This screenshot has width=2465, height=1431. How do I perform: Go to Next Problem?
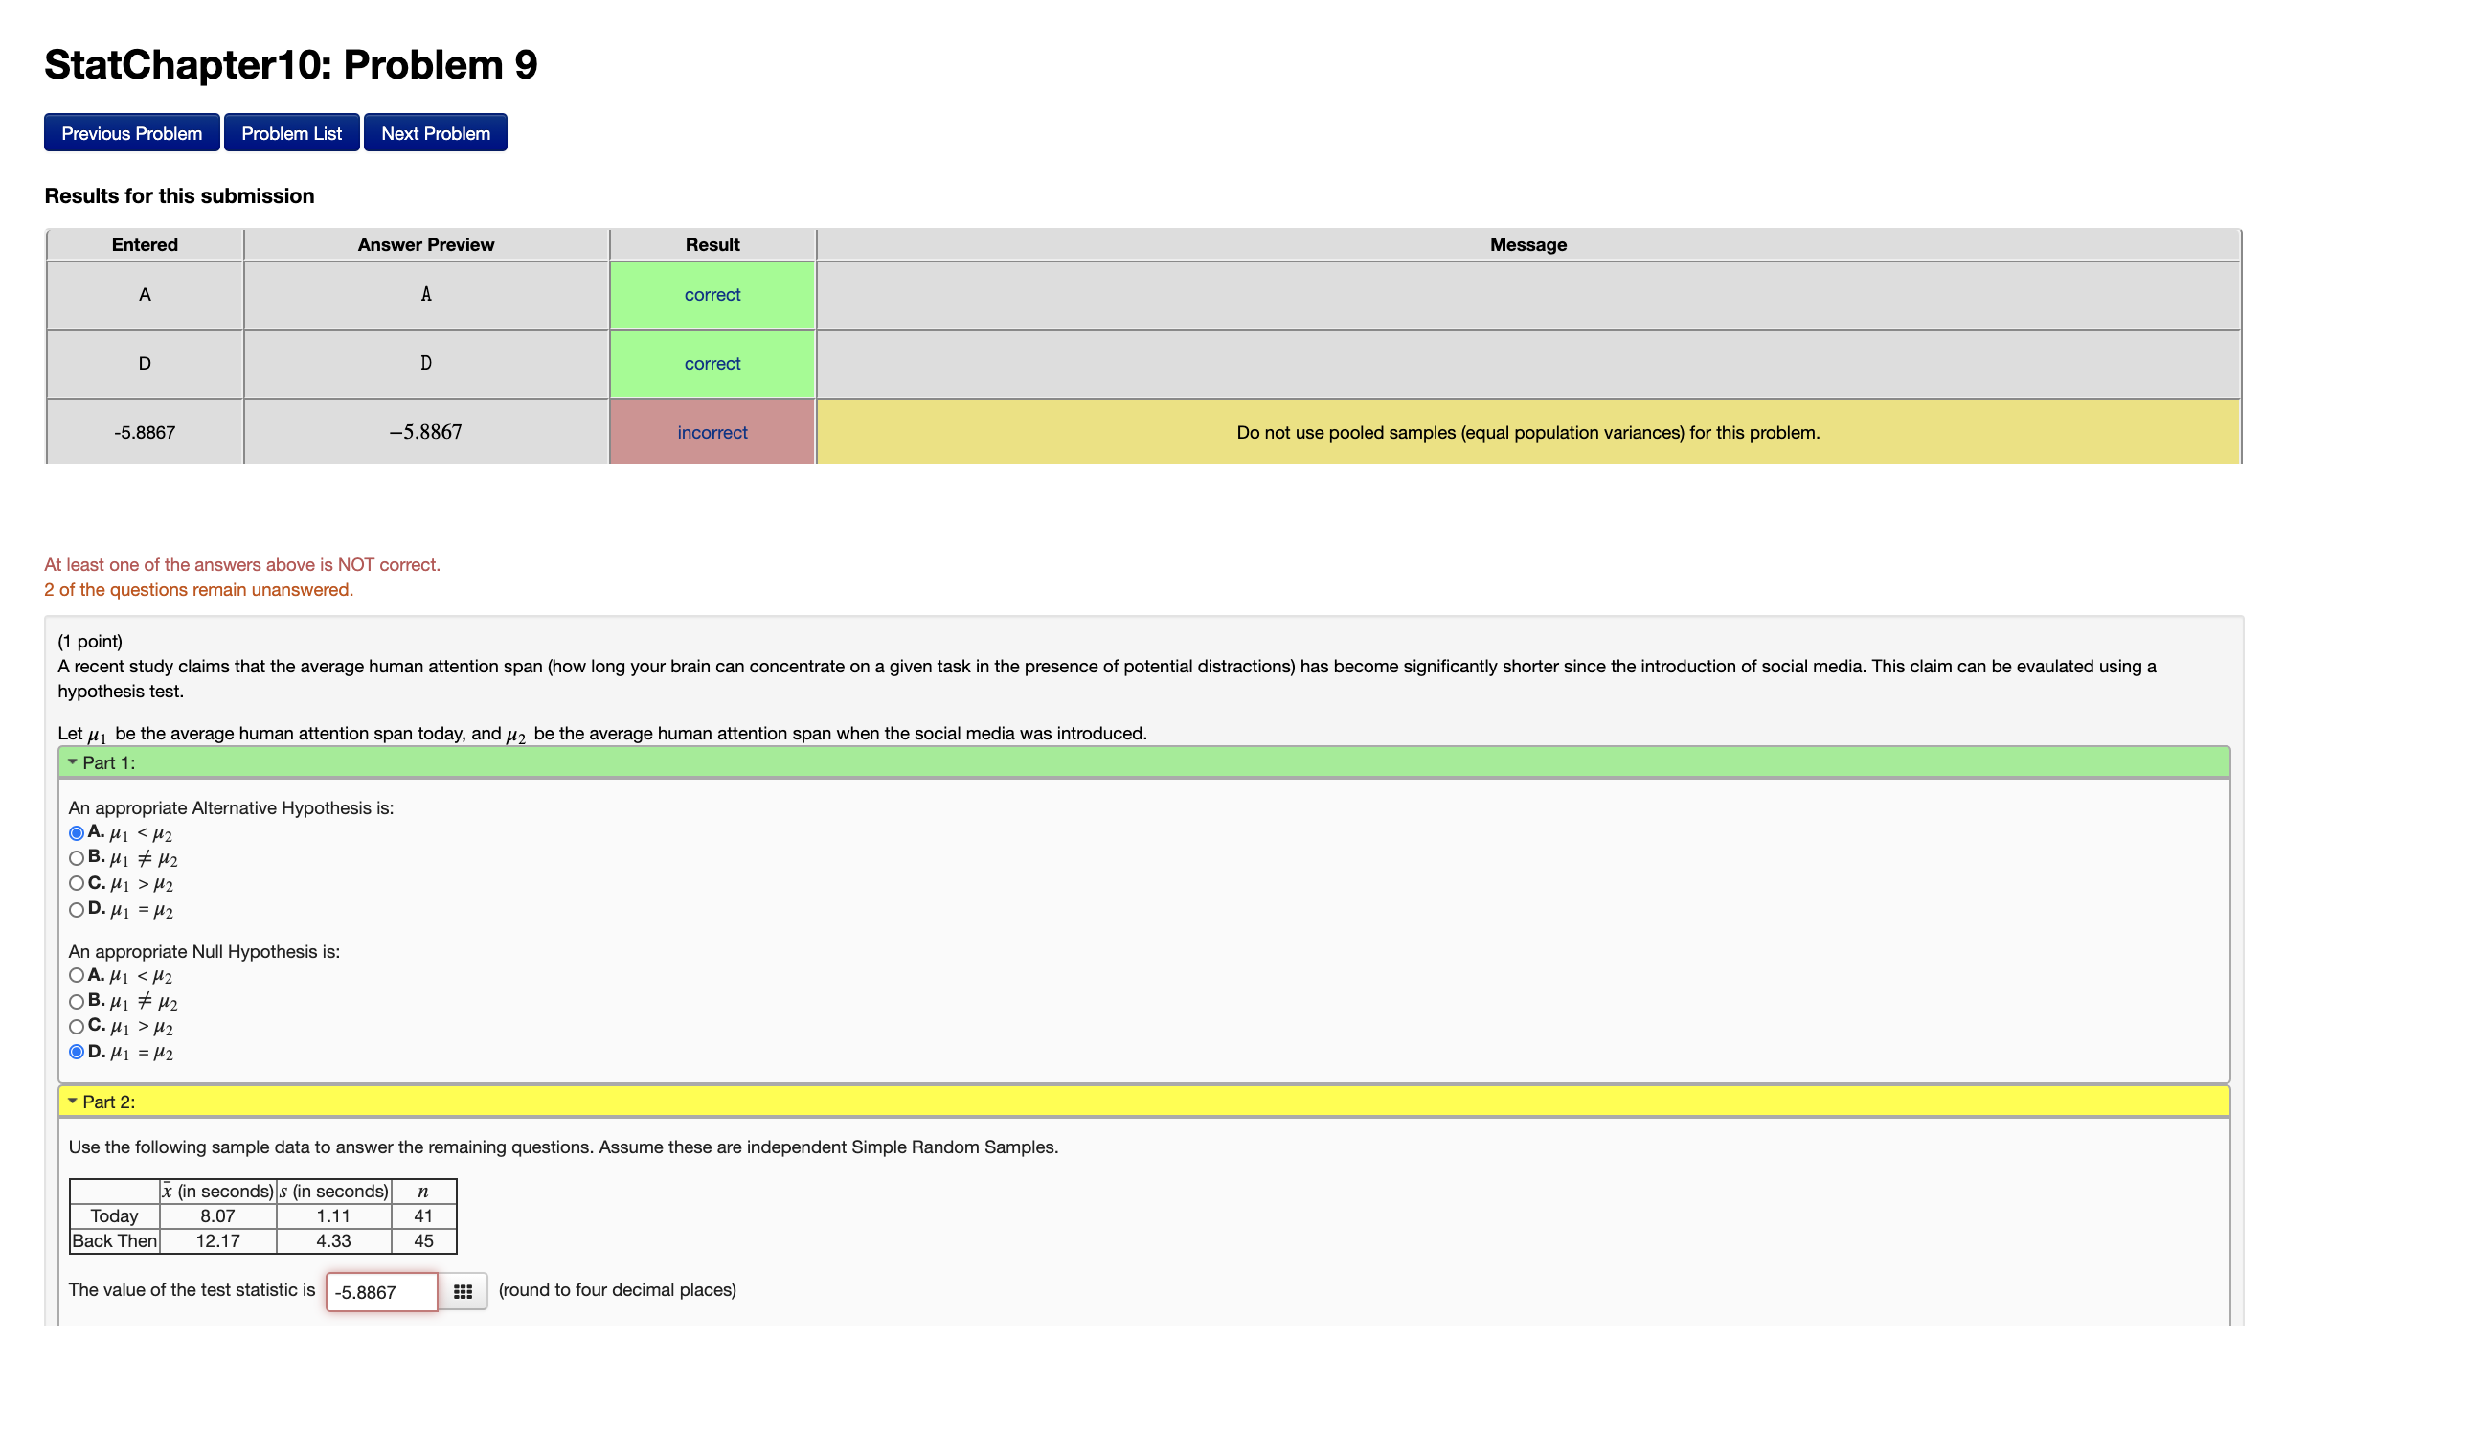click(436, 133)
